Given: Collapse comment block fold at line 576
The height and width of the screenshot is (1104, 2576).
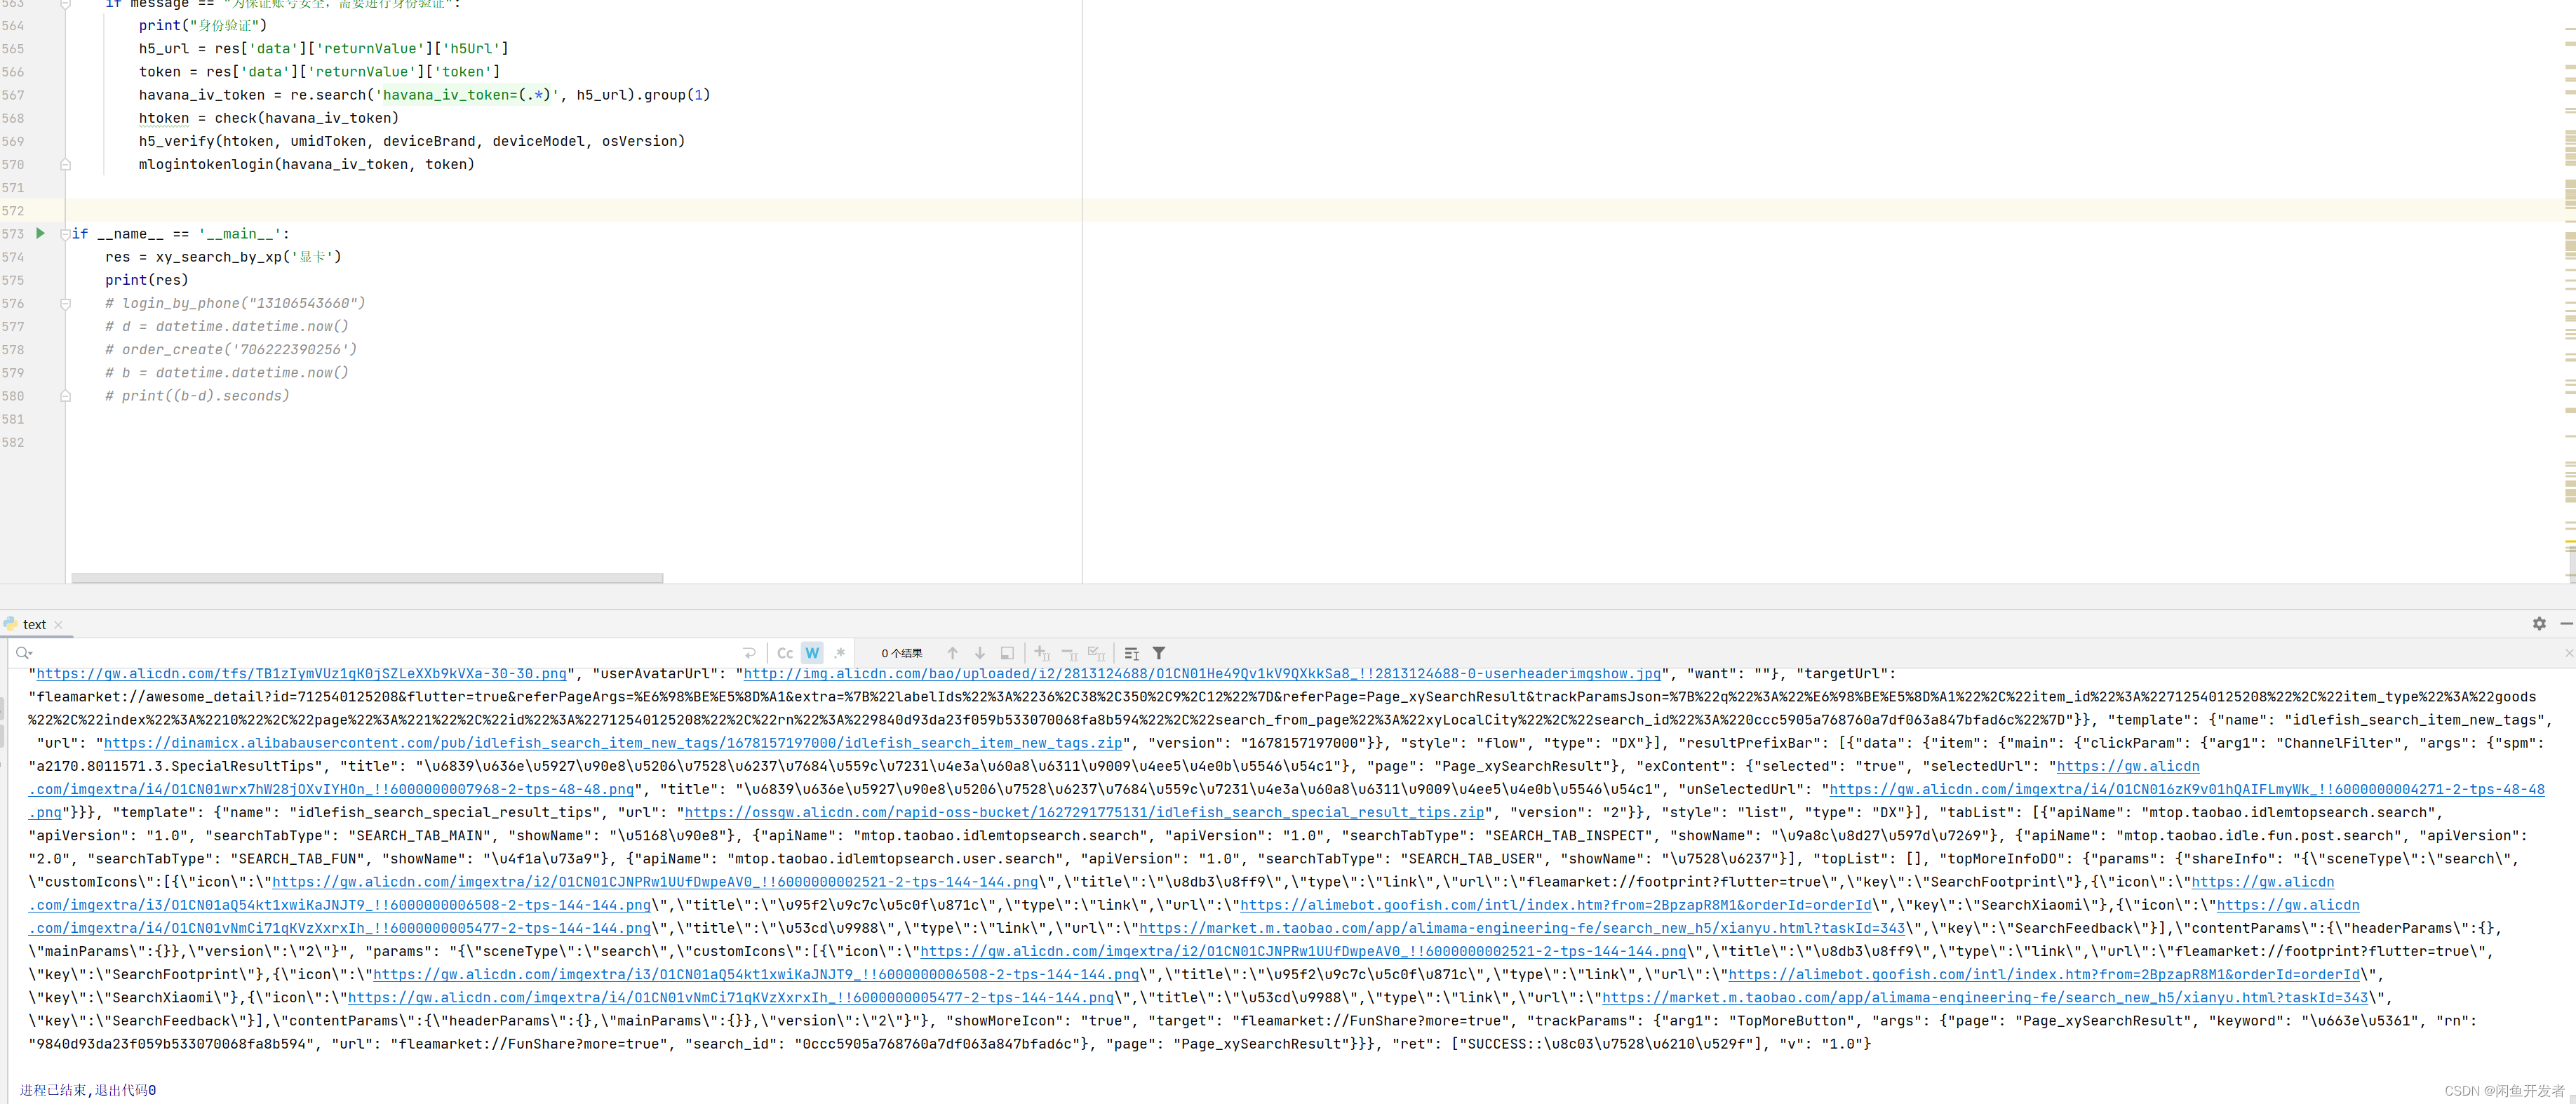Looking at the screenshot, I should (x=65, y=303).
